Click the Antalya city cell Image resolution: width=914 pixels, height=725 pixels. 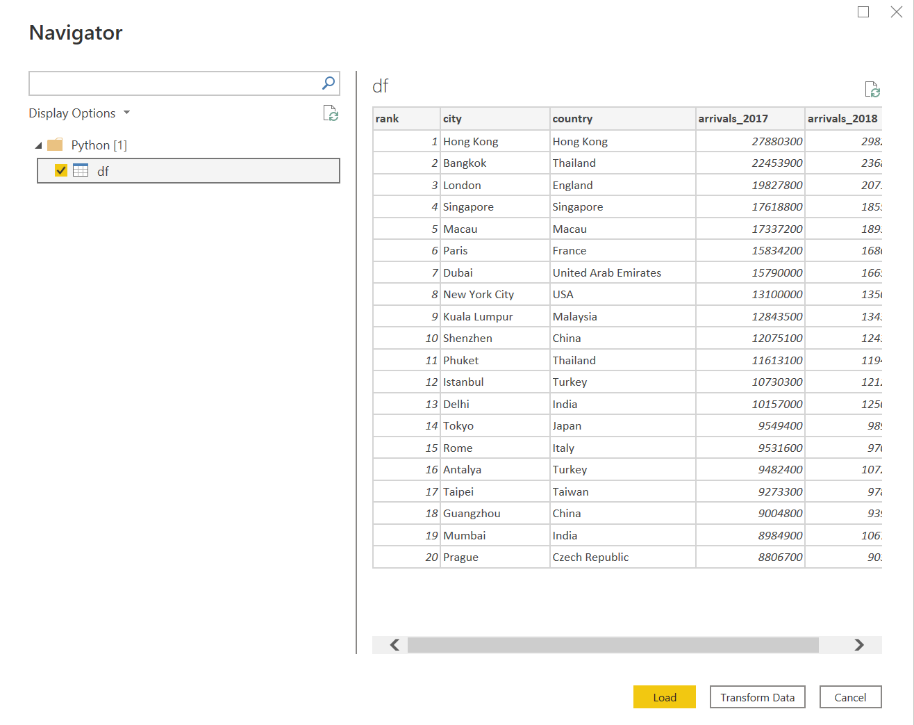(495, 469)
